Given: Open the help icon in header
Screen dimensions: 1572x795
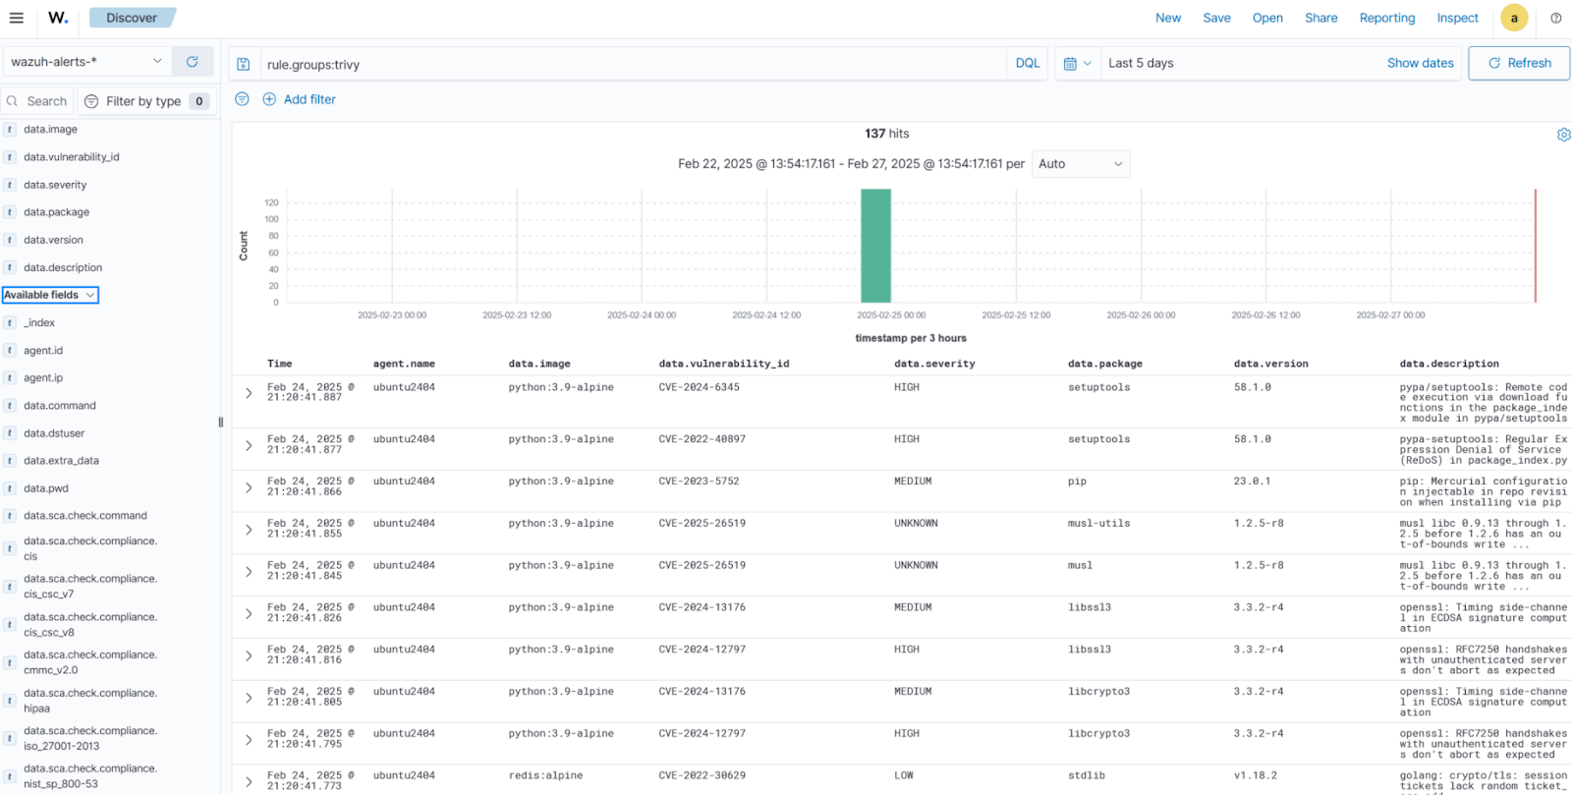Looking at the screenshot, I should pyautogui.click(x=1556, y=18).
